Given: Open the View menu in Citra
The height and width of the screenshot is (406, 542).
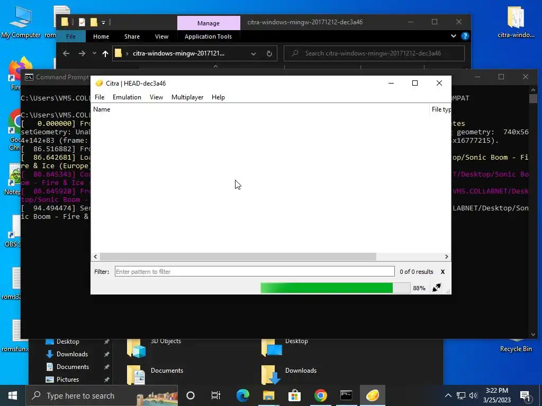Looking at the screenshot, I should click(x=156, y=97).
